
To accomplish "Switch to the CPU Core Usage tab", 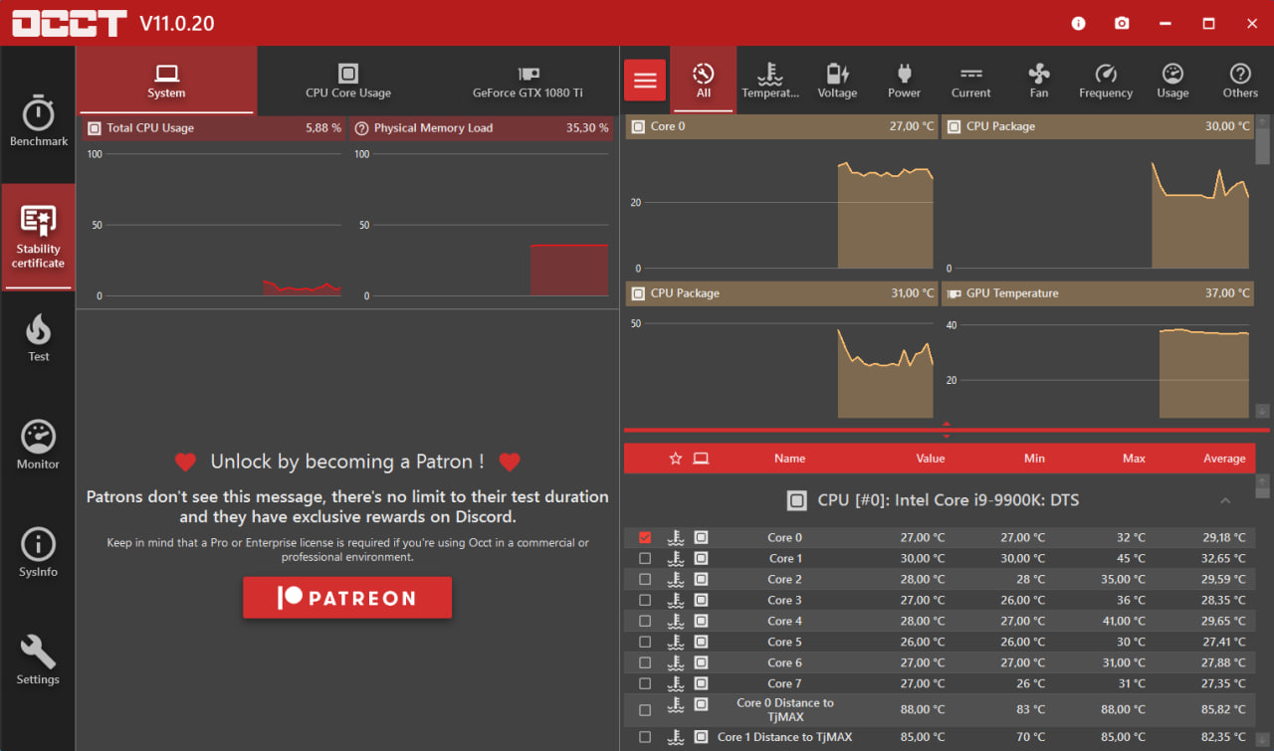I will coord(347,81).
